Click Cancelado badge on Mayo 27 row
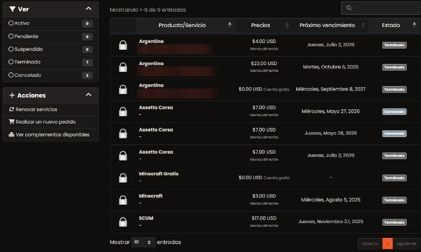The height and width of the screenshot is (252, 421). 394,111
